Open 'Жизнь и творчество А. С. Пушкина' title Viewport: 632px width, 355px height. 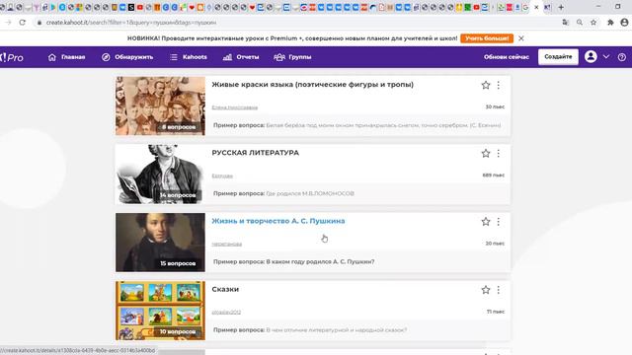[278, 221]
